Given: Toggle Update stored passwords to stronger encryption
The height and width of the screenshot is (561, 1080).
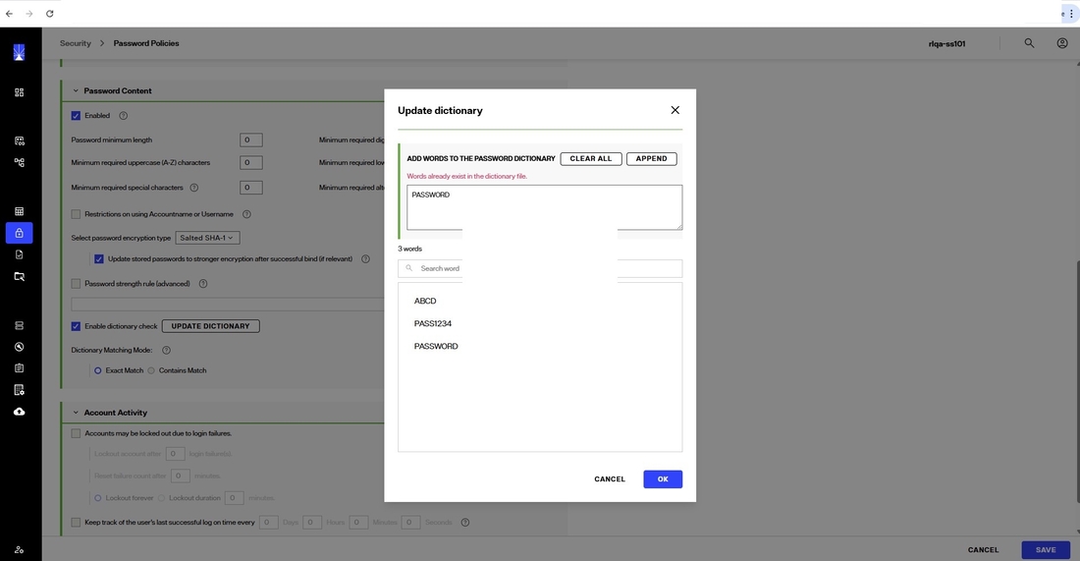Looking at the screenshot, I should (98, 259).
